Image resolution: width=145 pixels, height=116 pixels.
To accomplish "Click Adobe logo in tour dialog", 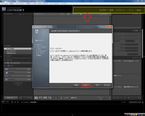I will point(37,31).
